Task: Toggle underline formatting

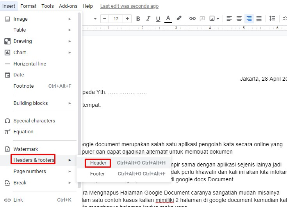Action: pyautogui.click(x=158, y=19)
